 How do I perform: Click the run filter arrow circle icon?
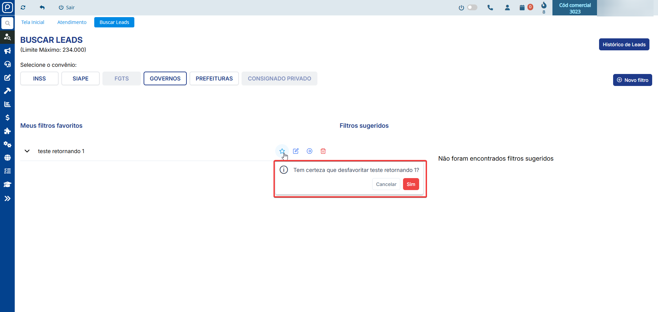pyautogui.click(x=309, y=151)
